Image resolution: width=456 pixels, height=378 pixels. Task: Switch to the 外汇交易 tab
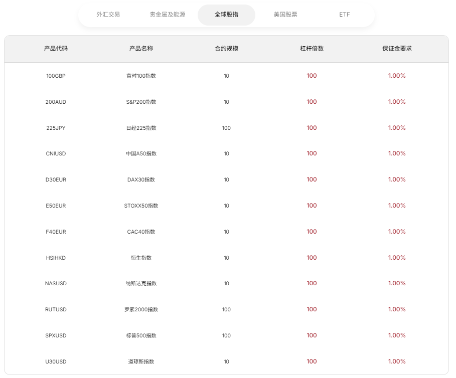click(106, 15)
